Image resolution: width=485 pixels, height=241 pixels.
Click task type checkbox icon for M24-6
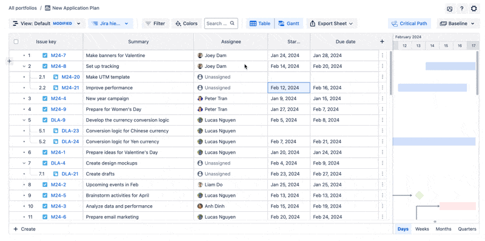click(x=45, y=217)
